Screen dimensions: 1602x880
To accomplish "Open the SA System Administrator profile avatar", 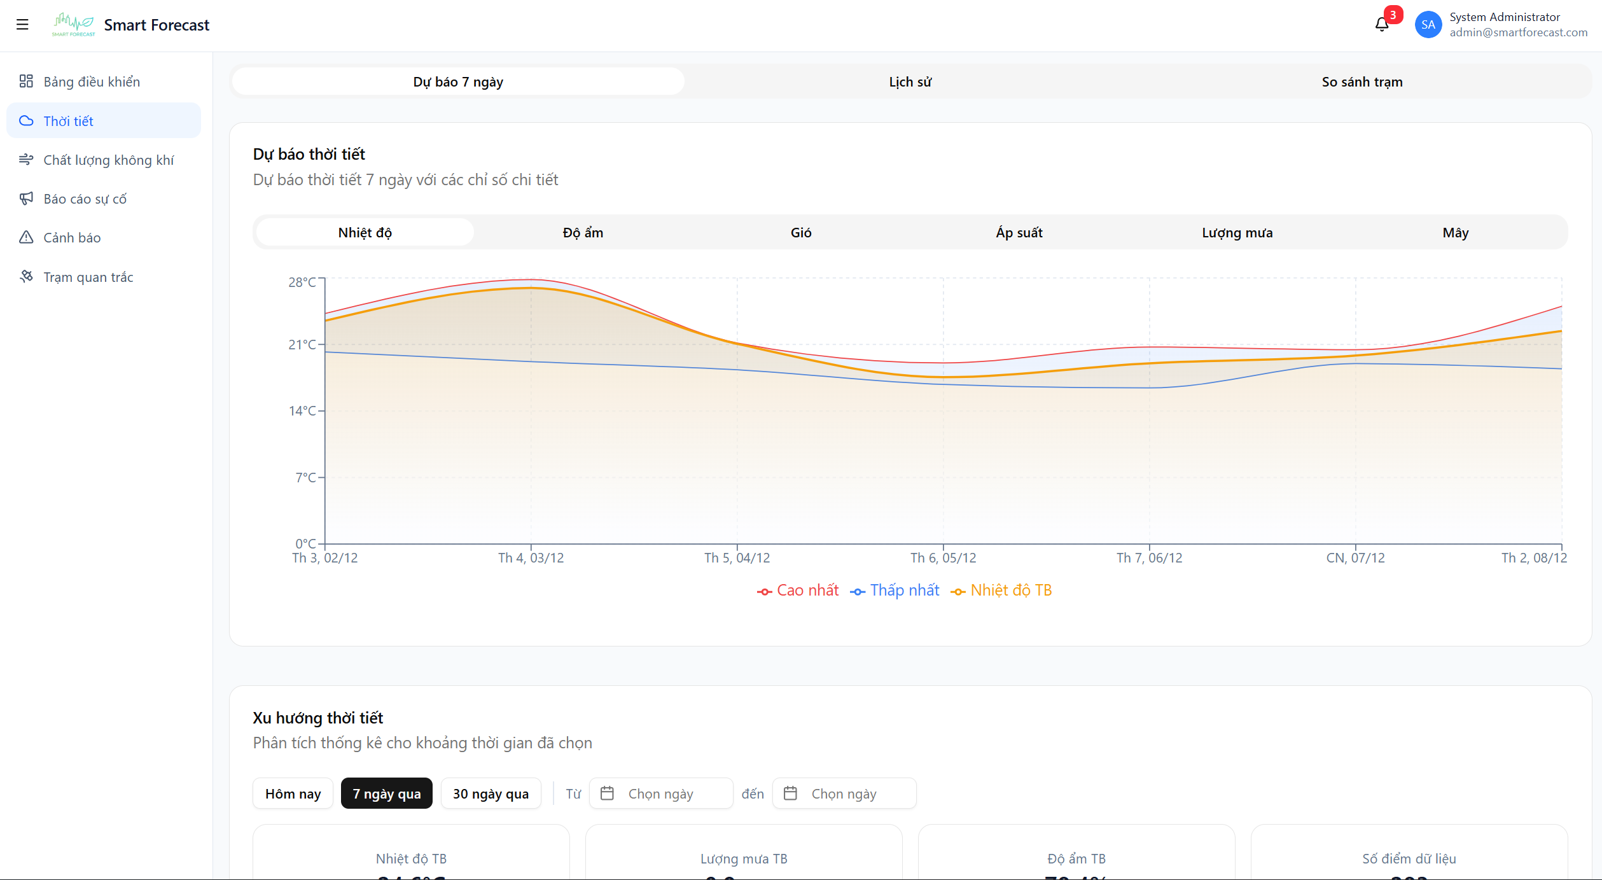I will [x=1428, y=24].
